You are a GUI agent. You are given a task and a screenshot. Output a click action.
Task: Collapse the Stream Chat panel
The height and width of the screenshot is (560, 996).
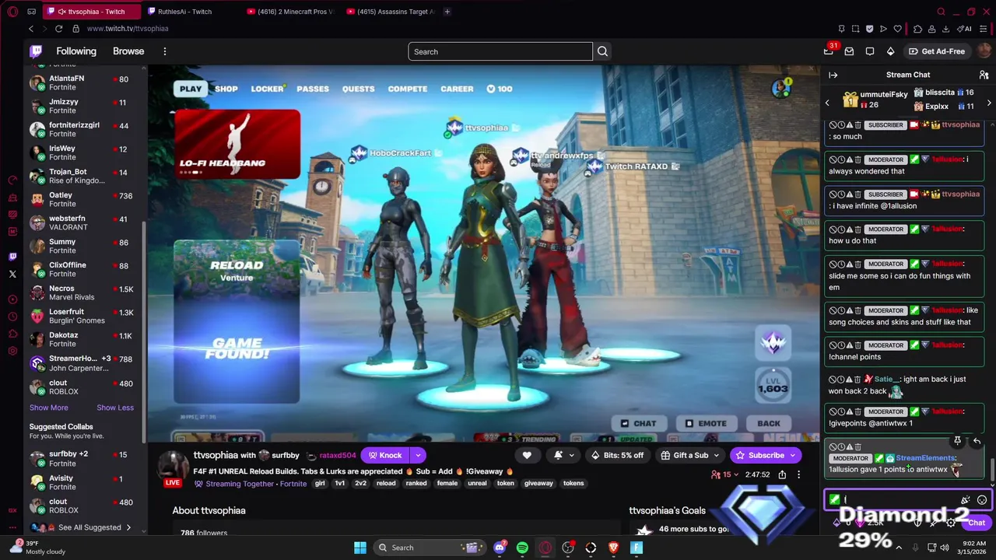[833, 75]
